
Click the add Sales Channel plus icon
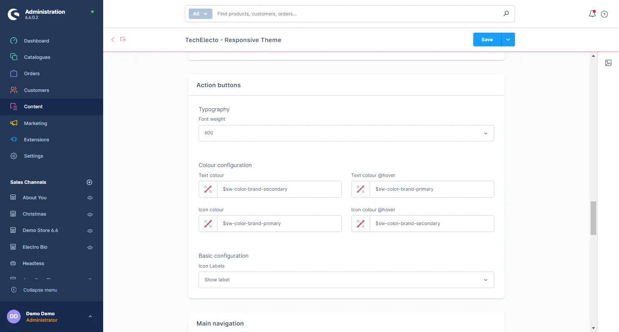click(89, 182)
